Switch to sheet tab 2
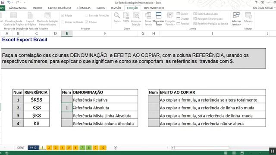This screenshot has height=155, width=276. coord(49,148)
